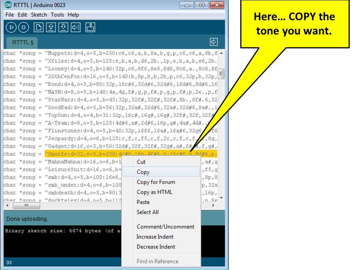The image size is (361, 270).
Task: Click the MASH song line
Action: 110,92
